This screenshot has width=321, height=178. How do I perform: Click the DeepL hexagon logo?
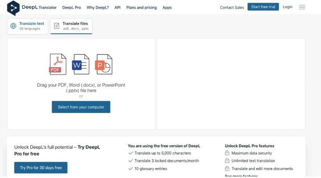[13, 8]
